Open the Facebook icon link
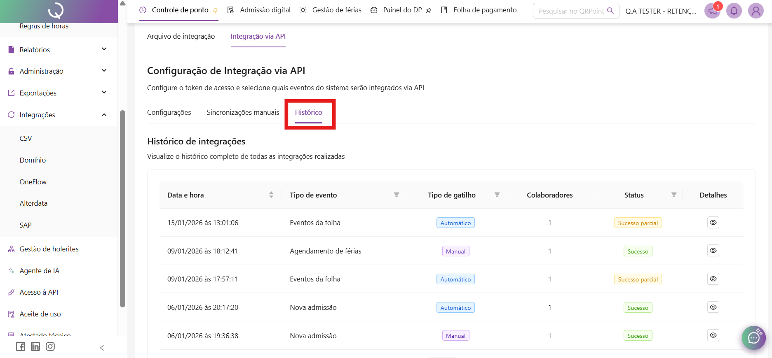772x358 pixels. pos(21,346)
